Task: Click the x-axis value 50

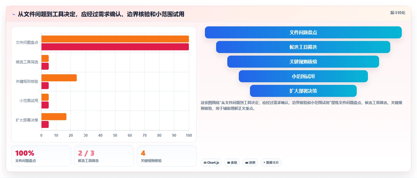Action: point(115,135)
